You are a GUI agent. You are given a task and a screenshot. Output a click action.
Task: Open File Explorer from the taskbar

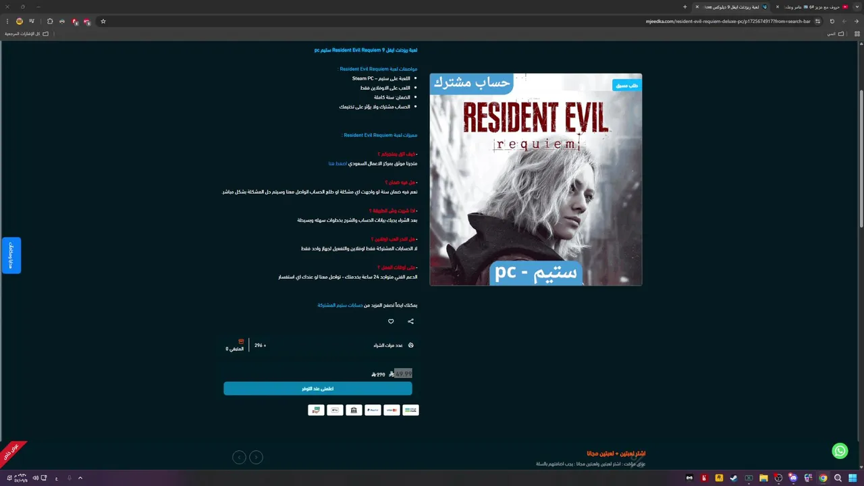pos(763,478)
